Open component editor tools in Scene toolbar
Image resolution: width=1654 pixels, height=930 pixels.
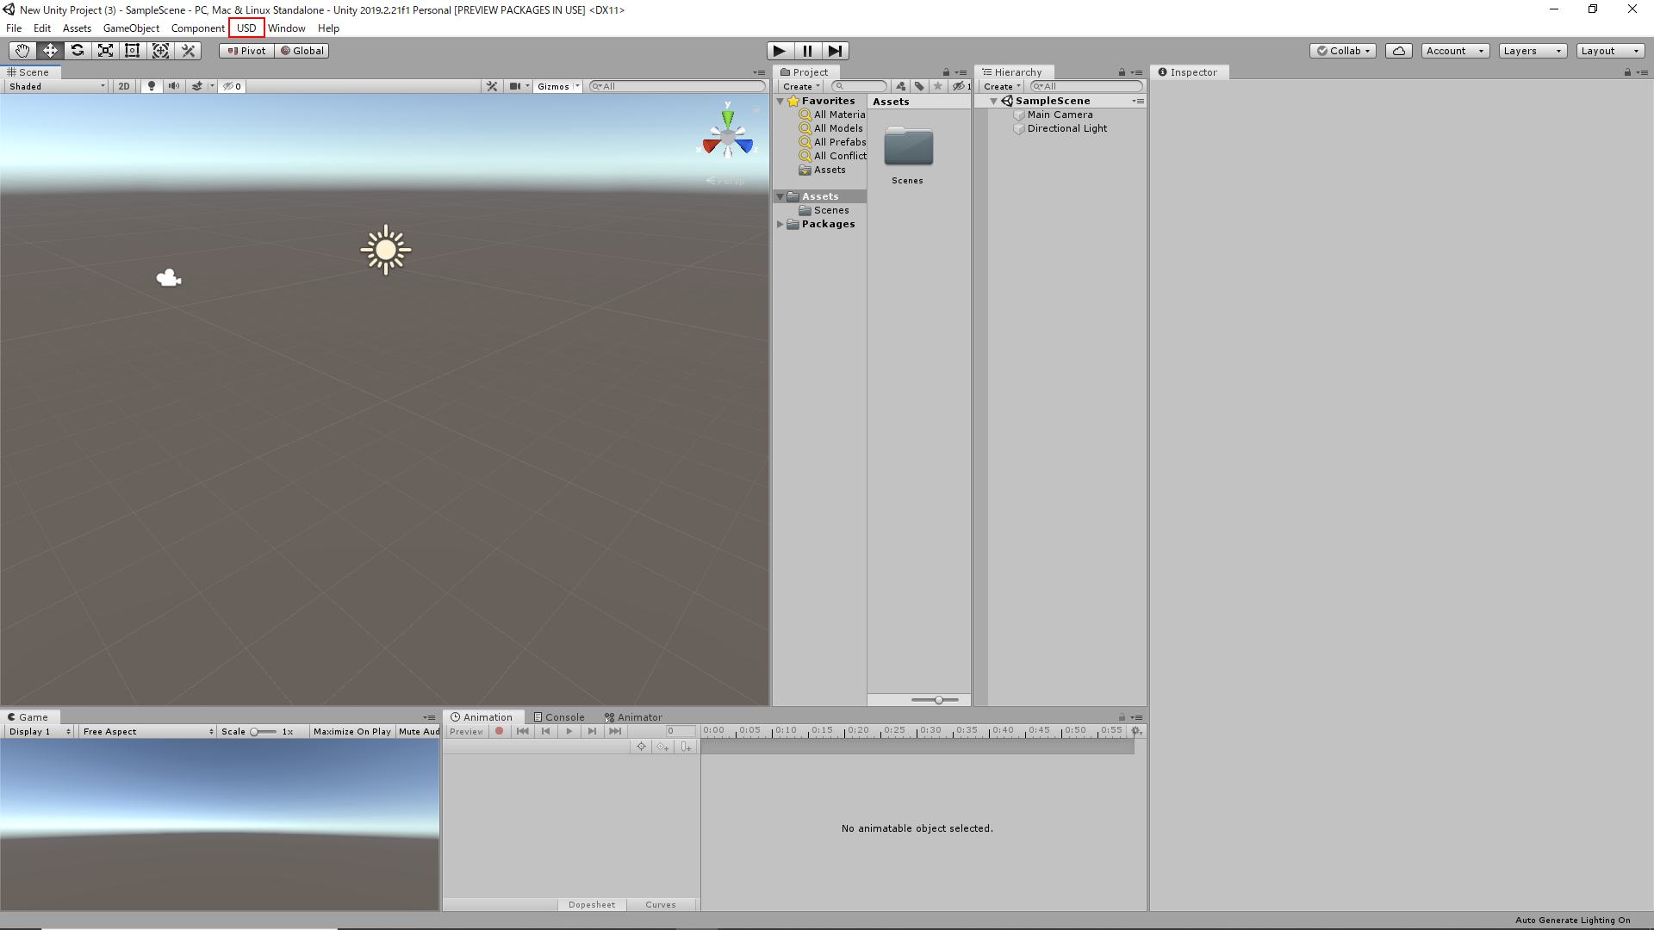pyautogui.click(x=492, y=86)
